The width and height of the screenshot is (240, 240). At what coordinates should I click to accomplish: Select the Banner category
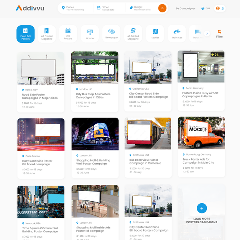tap(90, 34)
